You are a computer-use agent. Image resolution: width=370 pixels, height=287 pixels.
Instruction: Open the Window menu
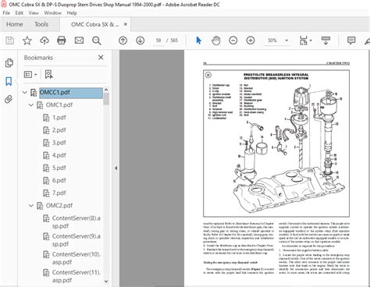tap(53, 13)
